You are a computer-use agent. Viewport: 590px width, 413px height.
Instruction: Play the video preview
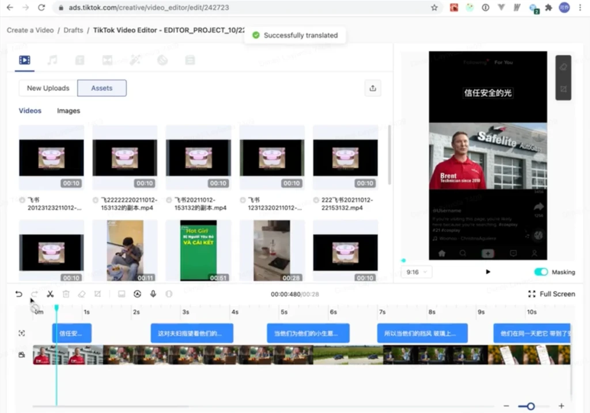tap(488, 271)
